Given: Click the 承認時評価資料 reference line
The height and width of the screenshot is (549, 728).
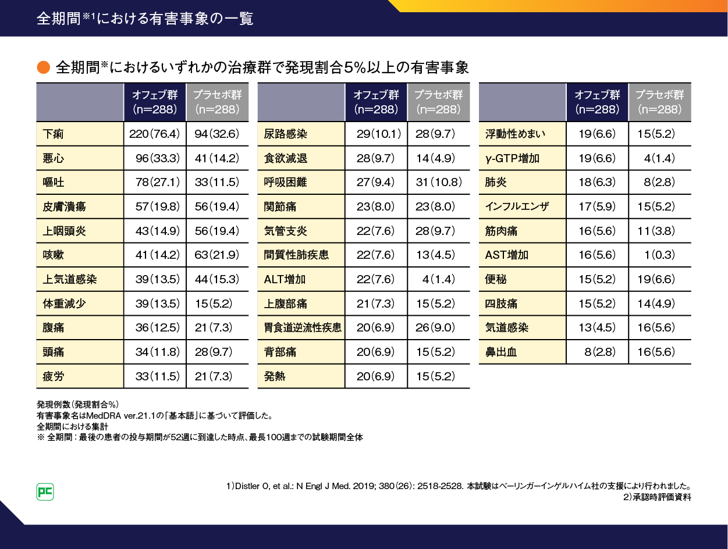Looking at the screenshot, I should 656,497.
